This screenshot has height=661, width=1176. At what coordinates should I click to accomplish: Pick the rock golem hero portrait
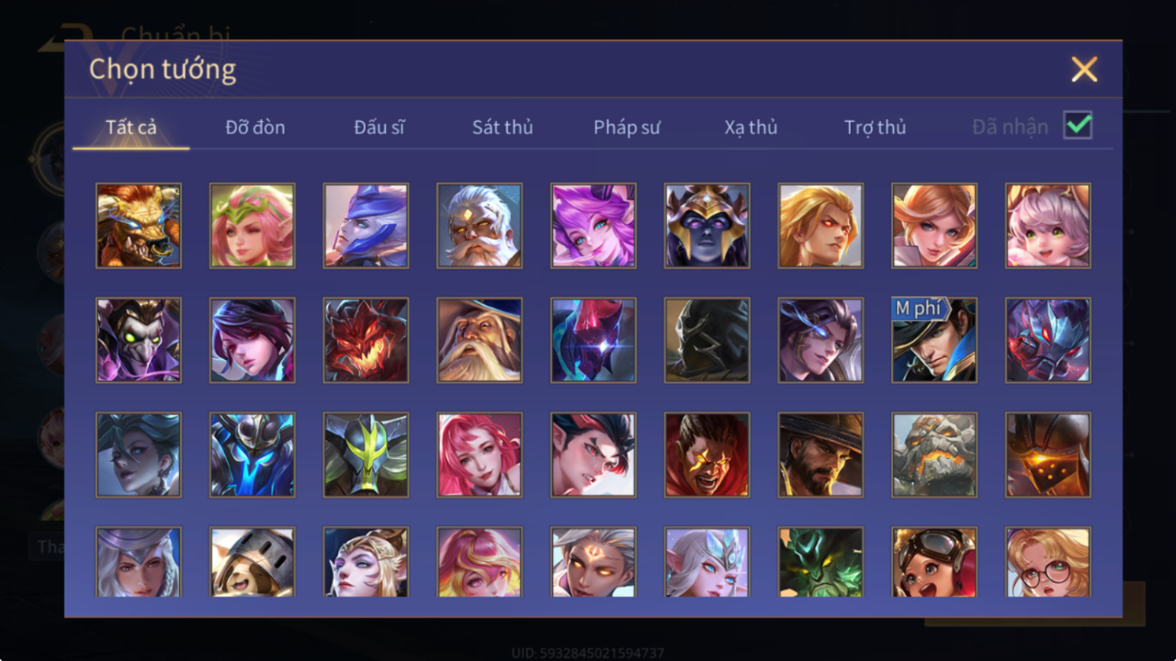(934, 455)
